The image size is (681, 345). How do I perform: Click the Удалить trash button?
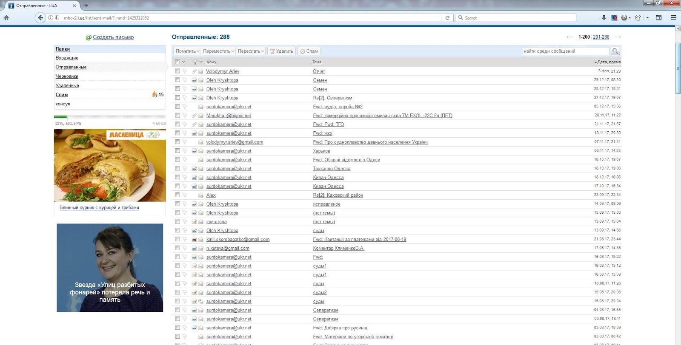281,51
